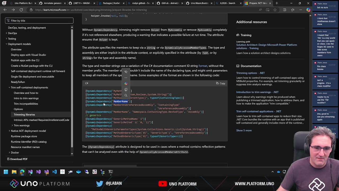Open VNC viewer from taskbar
Viewport: 339px width, 191px height.
pos(95,172)
